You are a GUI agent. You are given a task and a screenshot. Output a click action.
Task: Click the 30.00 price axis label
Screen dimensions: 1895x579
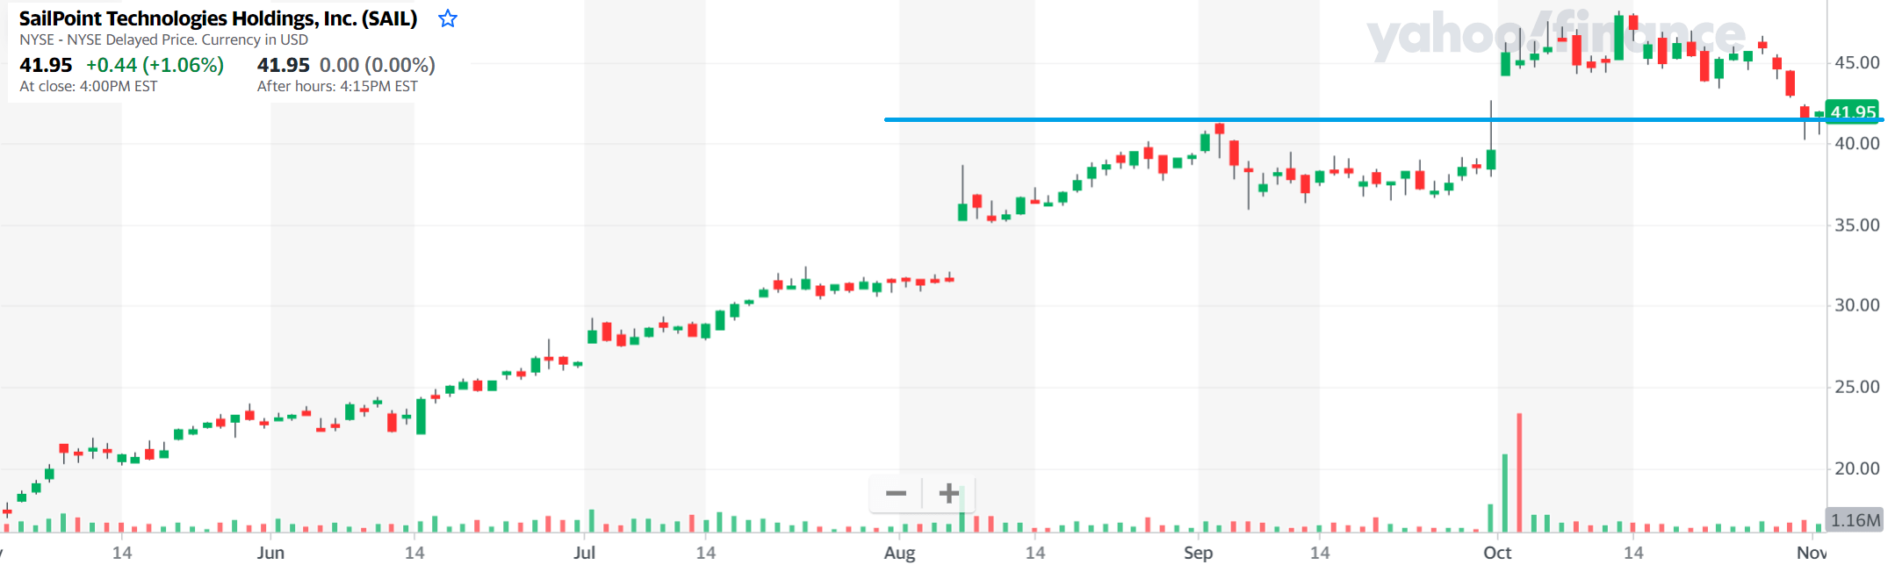coord(1857,305)
